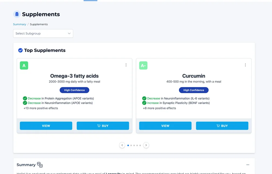
Task: Open three-dot menu on Curcumin card
Action: pos(245,65)
